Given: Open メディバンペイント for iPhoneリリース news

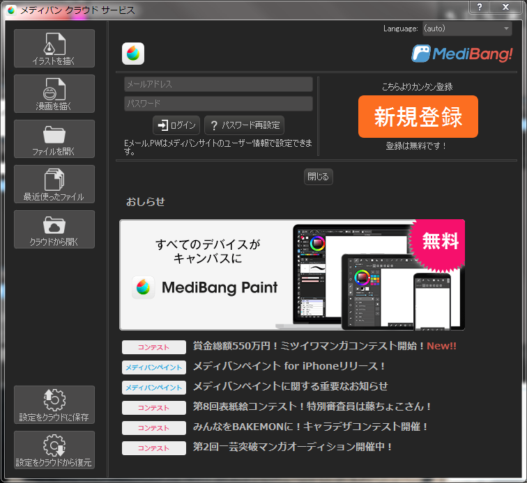Looking at the screenshot, I should (x=289, y=366).
